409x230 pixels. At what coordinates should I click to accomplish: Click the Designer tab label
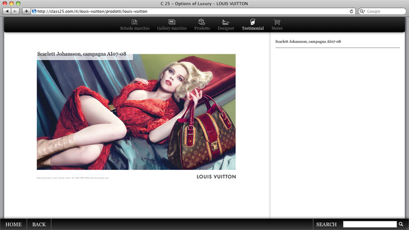(226, 28)
